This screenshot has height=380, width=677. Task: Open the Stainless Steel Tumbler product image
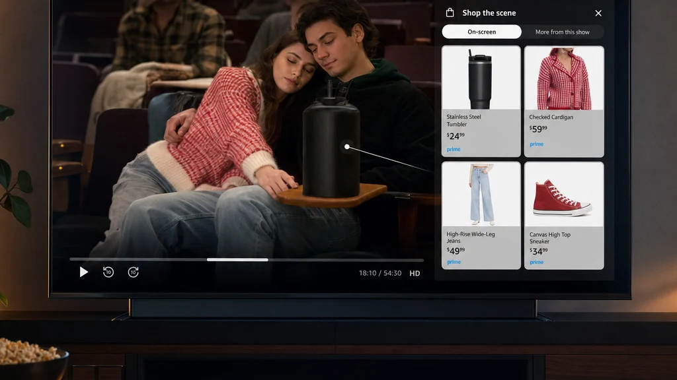pos(481,78)
